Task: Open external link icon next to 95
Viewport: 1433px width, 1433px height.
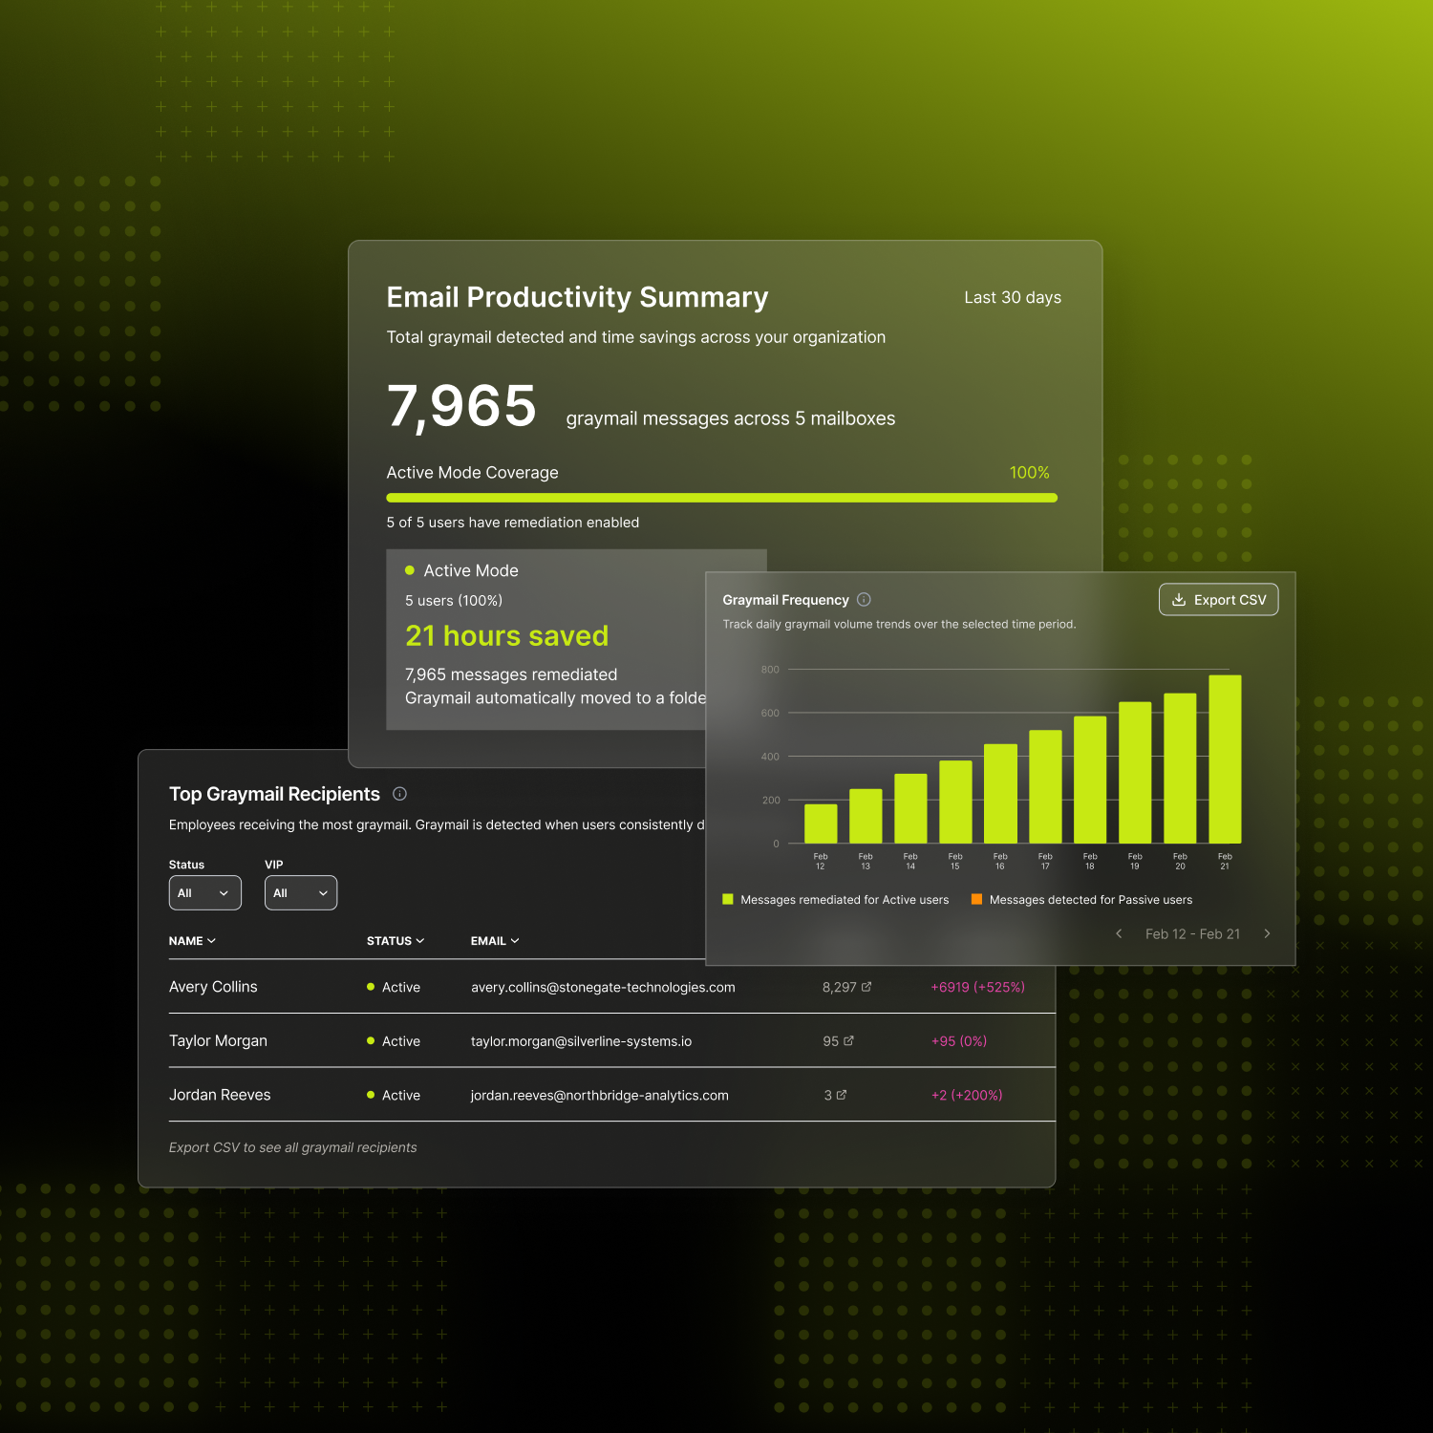Action: (848, 1041)
